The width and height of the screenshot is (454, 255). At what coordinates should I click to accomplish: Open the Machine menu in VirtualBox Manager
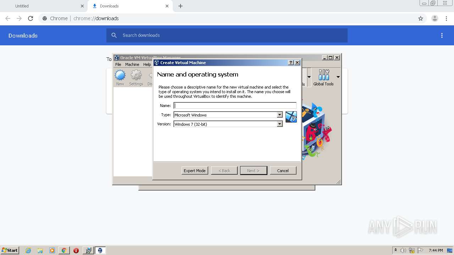point(132,64)
